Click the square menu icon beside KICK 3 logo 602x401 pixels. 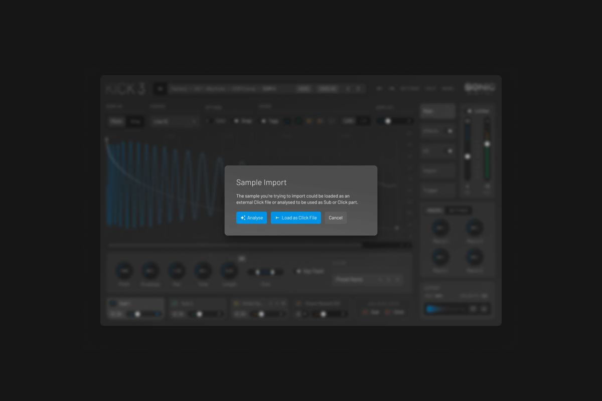click(x=160, y=89)
